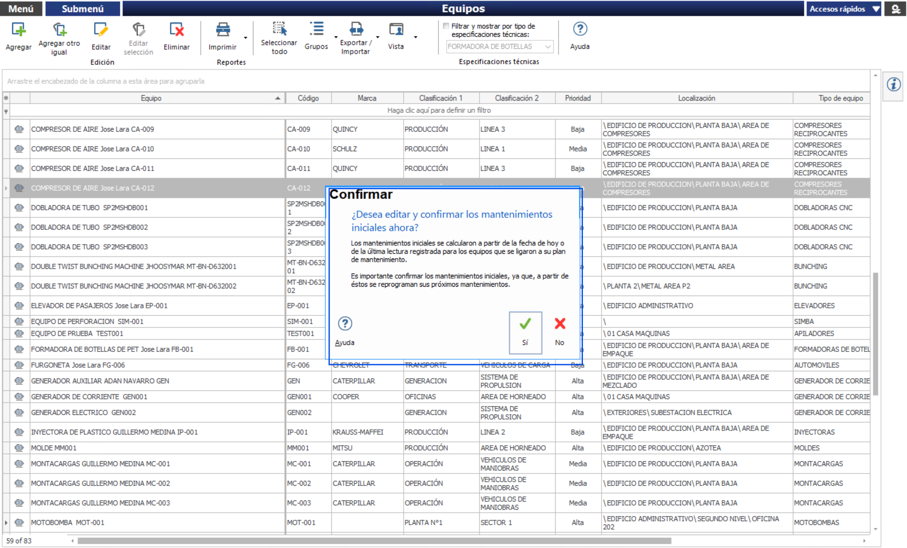Click Exportar / Importar icon
The image size is (907, 548).
pos(356,29)
